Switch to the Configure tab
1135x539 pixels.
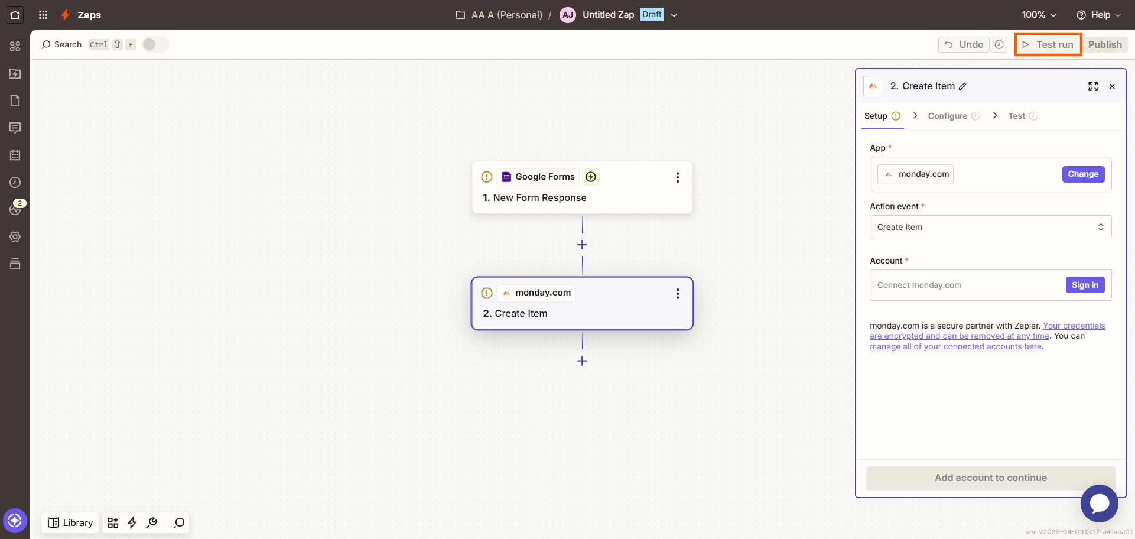pyautogui.click(x=948, y=116)
